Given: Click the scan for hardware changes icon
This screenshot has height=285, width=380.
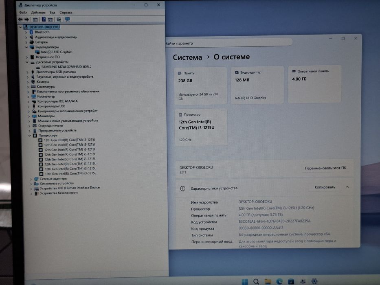Looking at the screenshot, I should click(59, 20).
